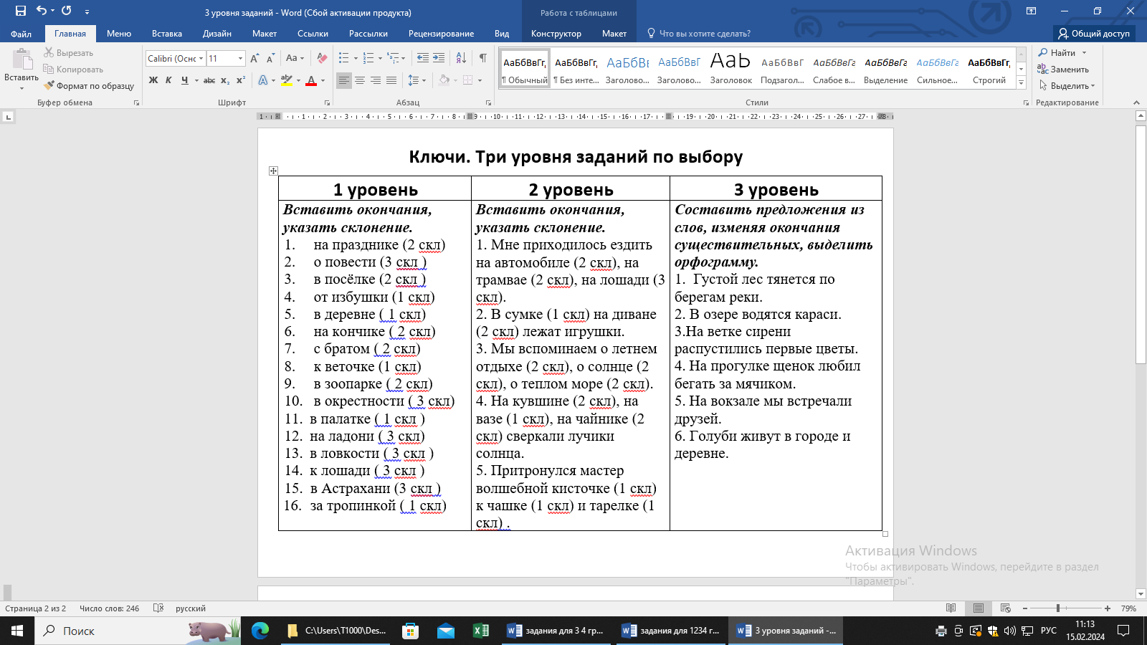This screenshot has width=1147, height=645.
Task: Click the Общий доступ button
Action: [x=1094, y=34]
